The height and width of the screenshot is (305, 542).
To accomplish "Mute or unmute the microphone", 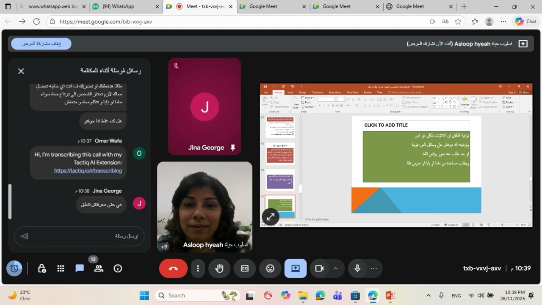I will [357, 269].
